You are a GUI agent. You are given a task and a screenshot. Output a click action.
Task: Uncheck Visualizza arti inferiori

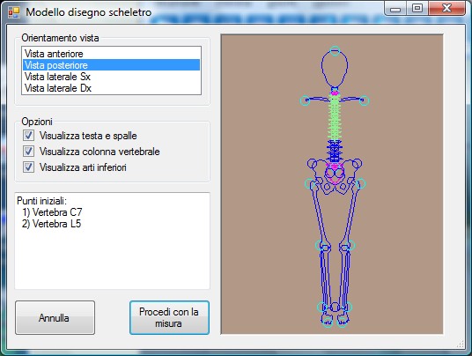pyautogui.click(x=28, y=167)
